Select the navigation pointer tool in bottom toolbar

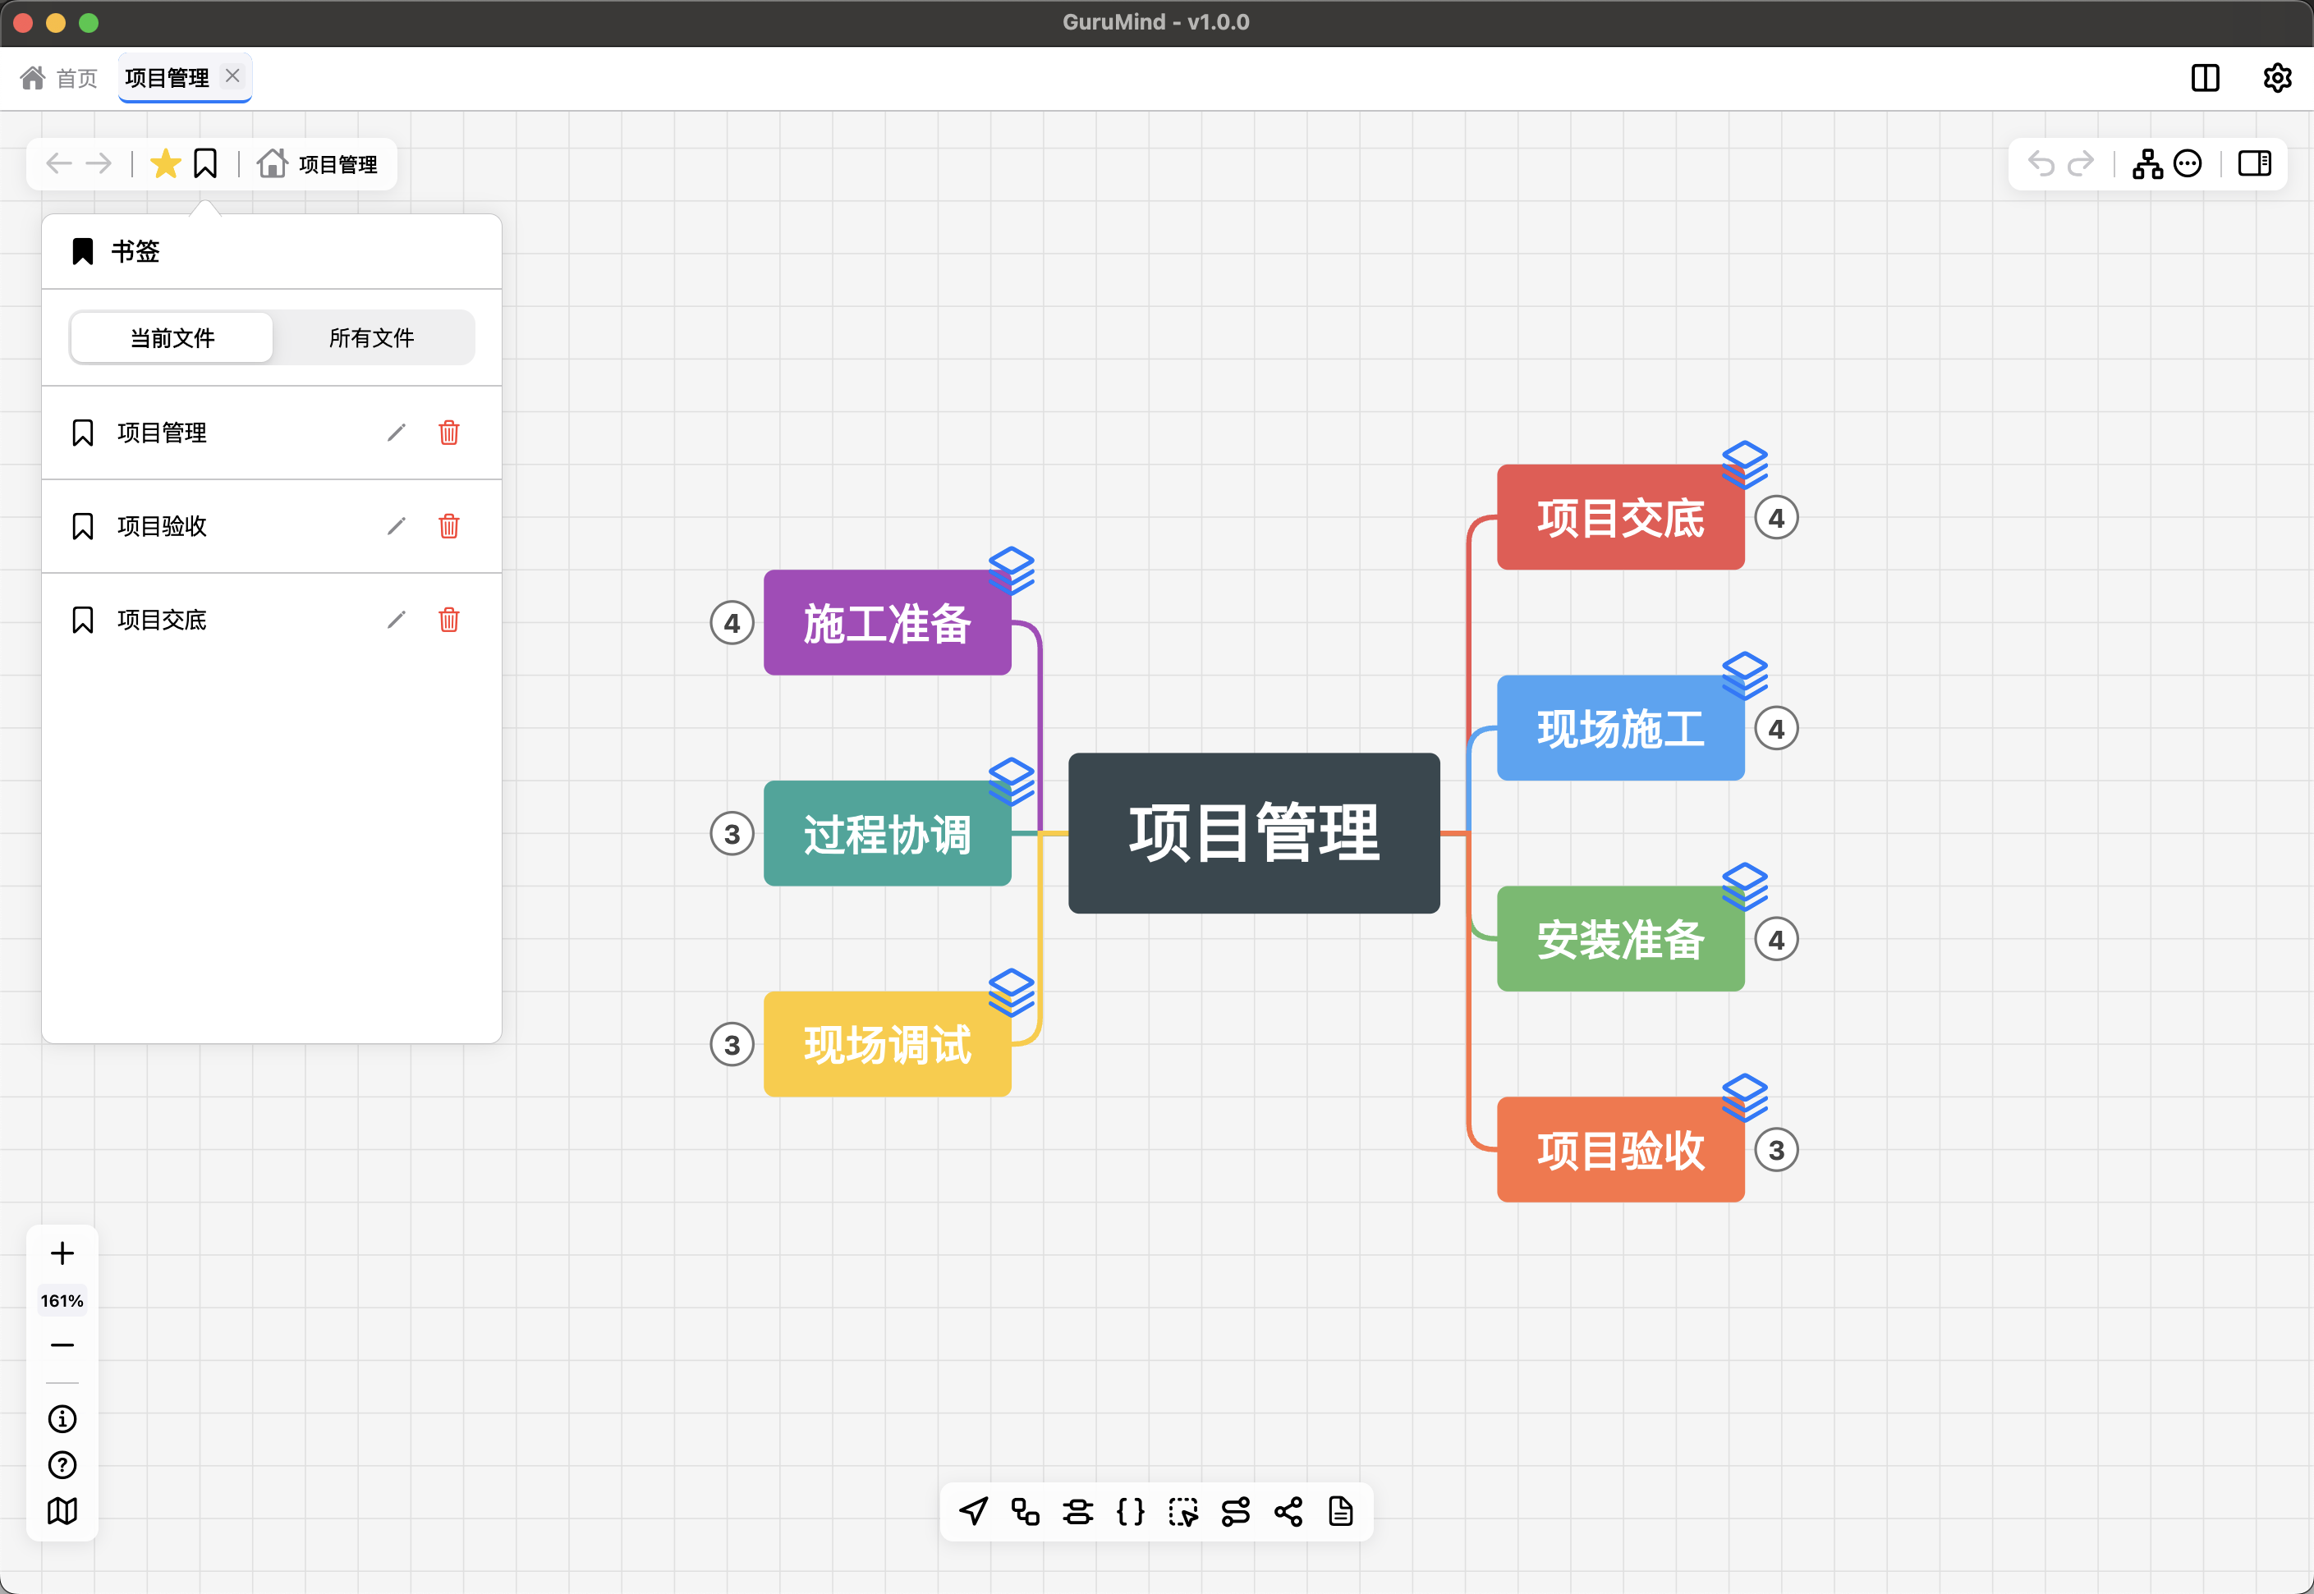(973, 1512)
